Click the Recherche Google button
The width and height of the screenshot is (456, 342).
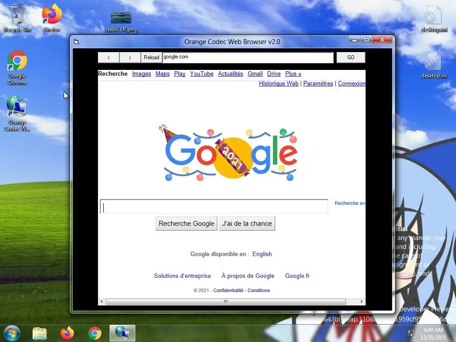pos(186,224)
